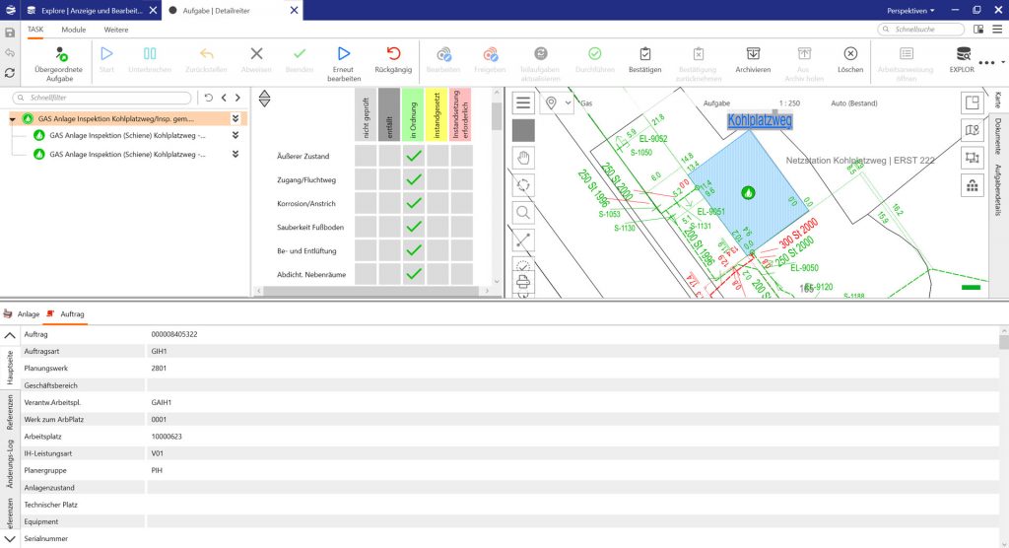The height and width of the screenshot is (548, 1009).
Task: Select the pan hand tool on the map
Action: [523, 158]
